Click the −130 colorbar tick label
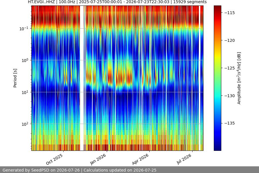The height and width of the screenshot is (173, 259). (x=230, y=96)
